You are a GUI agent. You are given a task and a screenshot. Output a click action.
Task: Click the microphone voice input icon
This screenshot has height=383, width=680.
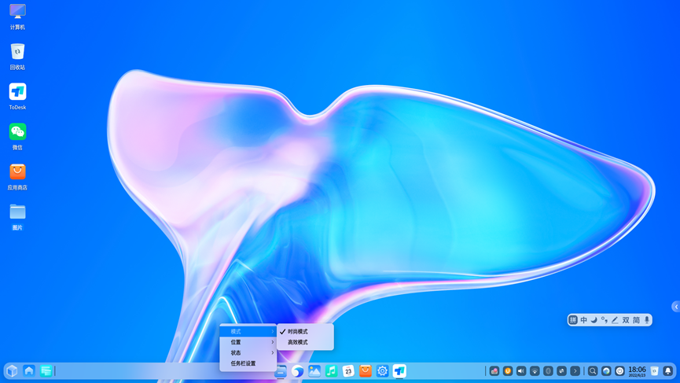click(x=647, y=320)
